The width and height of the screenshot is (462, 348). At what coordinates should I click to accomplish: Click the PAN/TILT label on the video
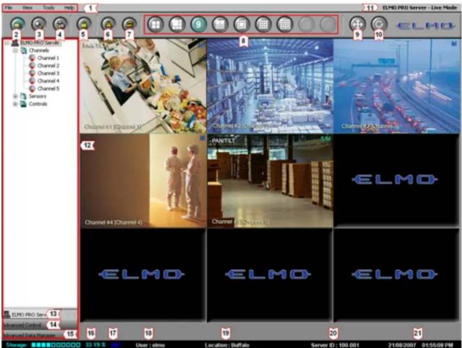(x=223, y=141)
